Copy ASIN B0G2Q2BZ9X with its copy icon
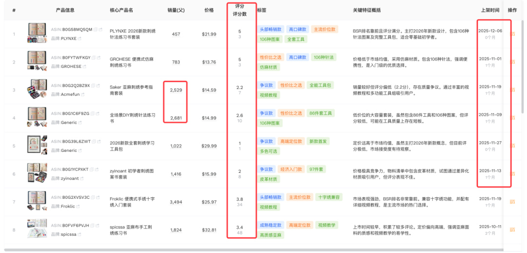This screenshot has height=253, width=527. (93, 85)
